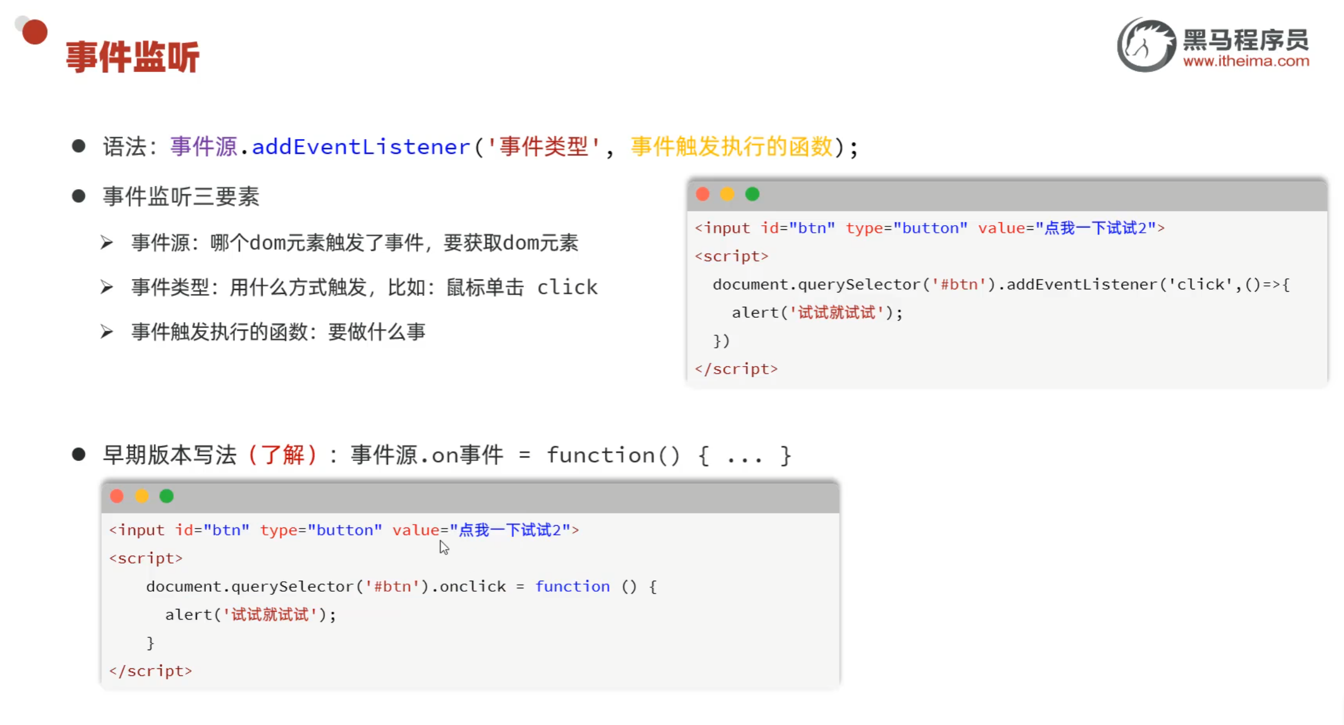
Task: Click '#btn' selector in upper code block
Action: pos(959,285)
